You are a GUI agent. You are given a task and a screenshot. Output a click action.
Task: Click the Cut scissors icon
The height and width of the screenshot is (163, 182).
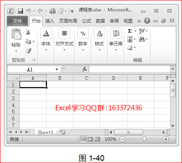click(x=28, y=32)
